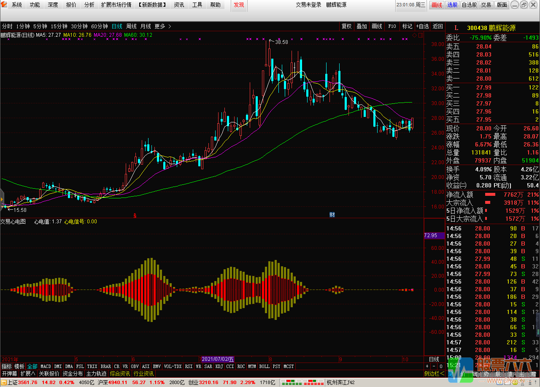
Task: Open the 报价 menu
Action: click(71, 5)
